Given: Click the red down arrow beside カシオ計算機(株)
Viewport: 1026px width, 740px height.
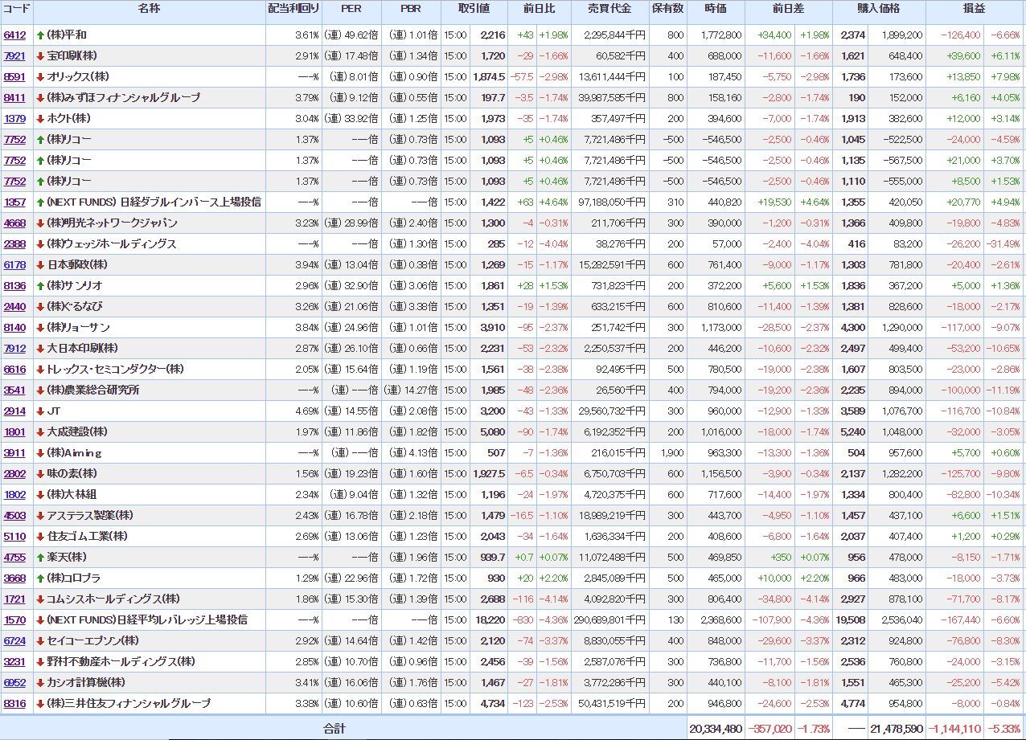Looking at the screenshot, I should (40, 683).
